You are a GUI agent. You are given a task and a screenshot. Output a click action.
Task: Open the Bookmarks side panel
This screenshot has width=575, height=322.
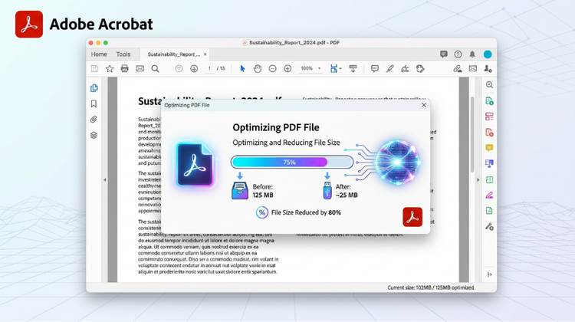[x=94, y=103]
